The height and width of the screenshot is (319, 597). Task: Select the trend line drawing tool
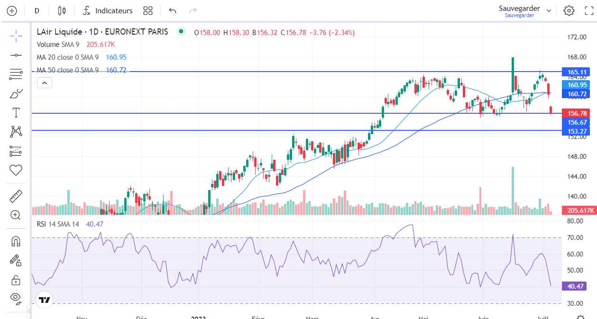16,55
